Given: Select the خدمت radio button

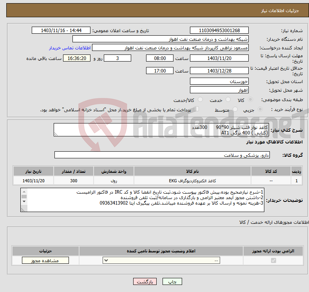Looking at the screenshot, I should (x=228, y=100).
